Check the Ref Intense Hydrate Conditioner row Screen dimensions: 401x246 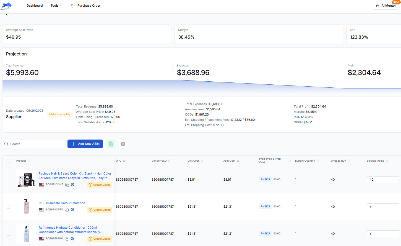tap(9, 234)
